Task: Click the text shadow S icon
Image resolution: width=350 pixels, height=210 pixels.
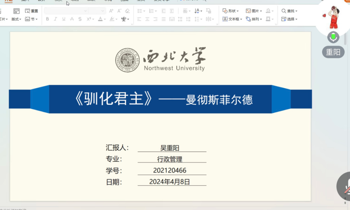Action: pyautogui.click(x=80, y=19)
